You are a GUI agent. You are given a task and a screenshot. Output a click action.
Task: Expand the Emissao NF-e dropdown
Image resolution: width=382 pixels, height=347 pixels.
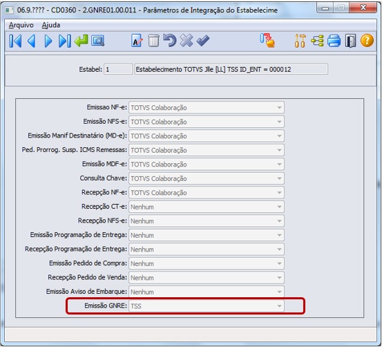pyautogui.click(x=279, y=108)
